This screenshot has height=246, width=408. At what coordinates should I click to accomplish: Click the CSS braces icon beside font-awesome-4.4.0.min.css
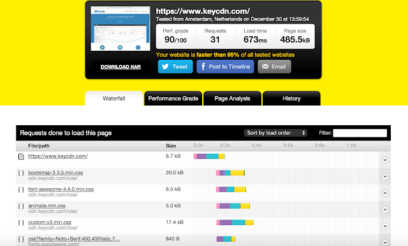pyautogui.click(x=21, y=189)
